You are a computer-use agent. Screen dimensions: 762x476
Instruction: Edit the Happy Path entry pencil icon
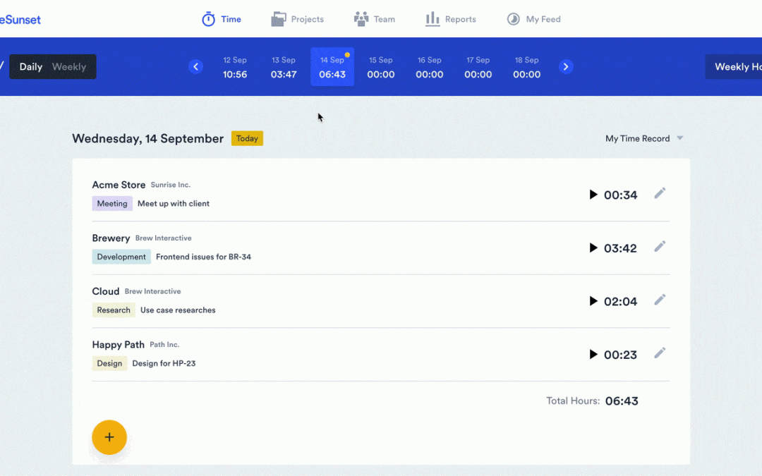pos(660,353)
